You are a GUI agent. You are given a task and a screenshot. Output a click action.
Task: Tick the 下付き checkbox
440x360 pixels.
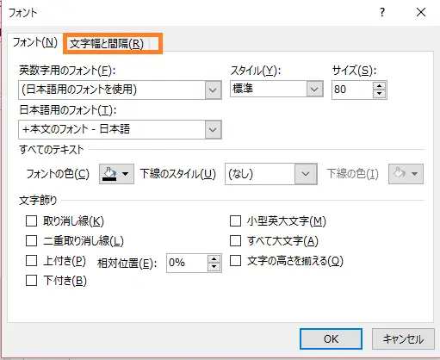pyautogui.click(x=31, y=281)
